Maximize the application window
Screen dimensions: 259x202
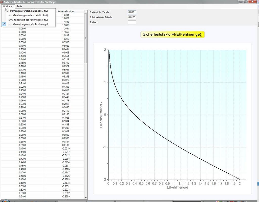(245, 2)
